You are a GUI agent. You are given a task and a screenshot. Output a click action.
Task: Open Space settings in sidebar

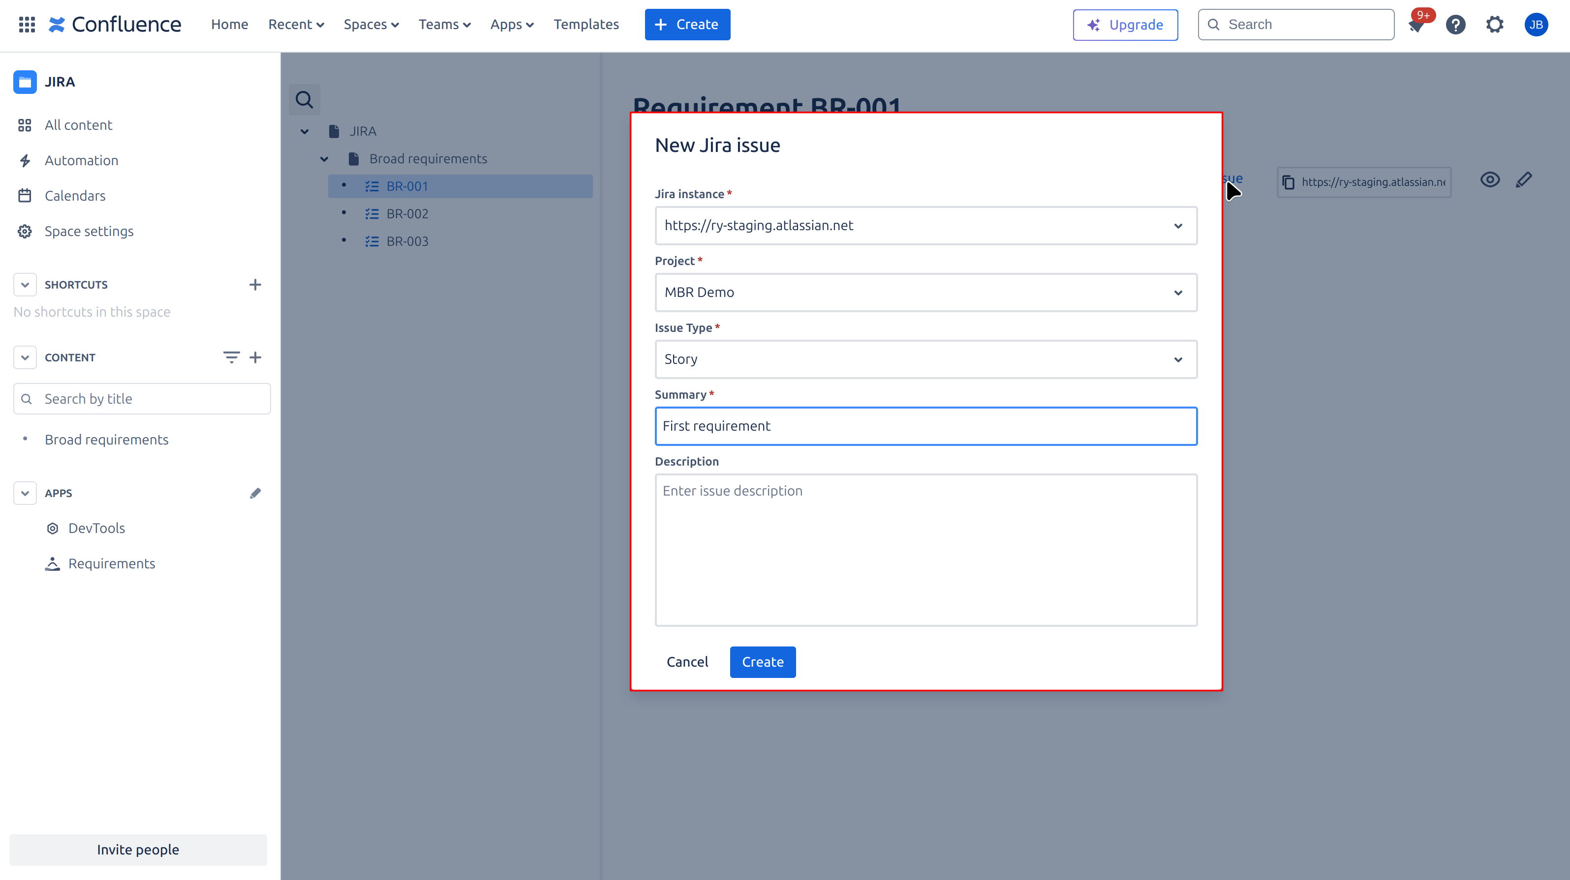89,231
